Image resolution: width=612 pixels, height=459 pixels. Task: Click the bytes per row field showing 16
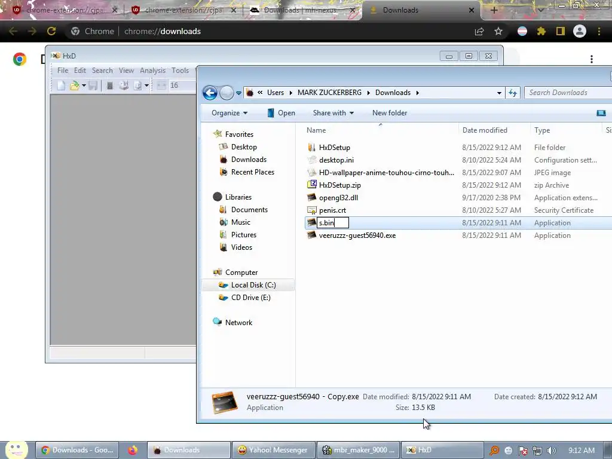click(x=182, y=85)
